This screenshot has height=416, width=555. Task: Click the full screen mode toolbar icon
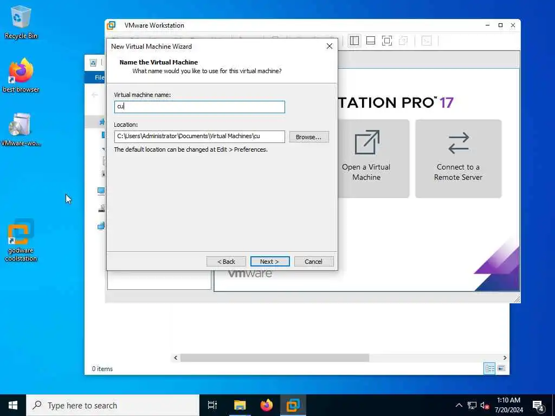[x=387, y=41]
